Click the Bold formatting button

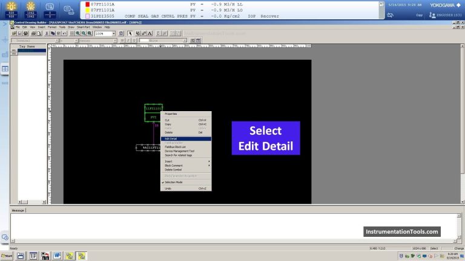(122, 40)
